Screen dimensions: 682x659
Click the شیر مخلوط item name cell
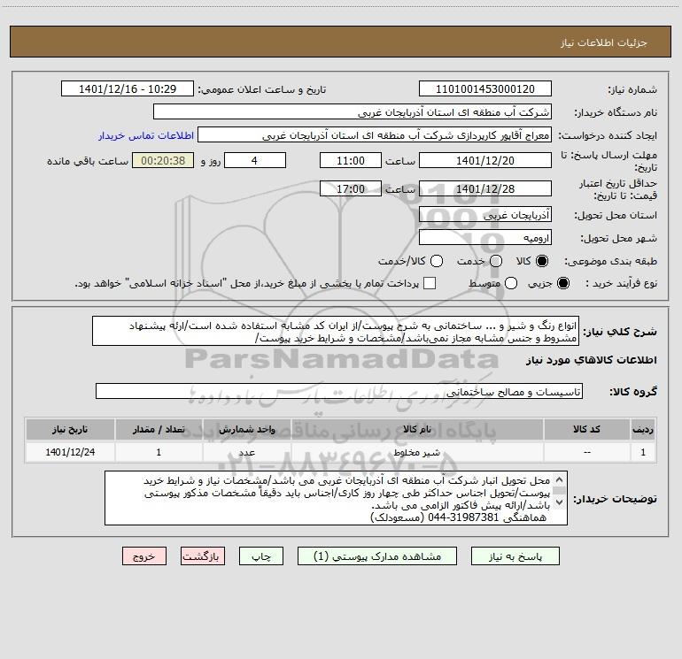coord(417,452)
